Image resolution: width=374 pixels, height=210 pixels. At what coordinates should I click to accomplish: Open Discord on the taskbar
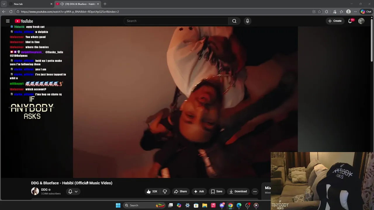(222, 205)
